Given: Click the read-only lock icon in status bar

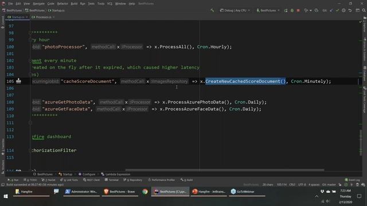Looking at the screenshot, I should click(x=340, y=185).
